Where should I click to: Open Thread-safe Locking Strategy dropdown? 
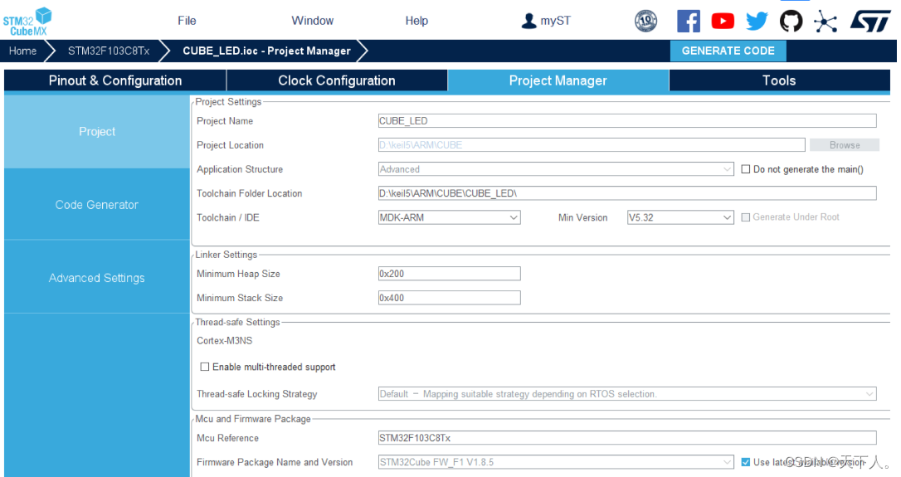pyautogui.click(x=627, y=394)
